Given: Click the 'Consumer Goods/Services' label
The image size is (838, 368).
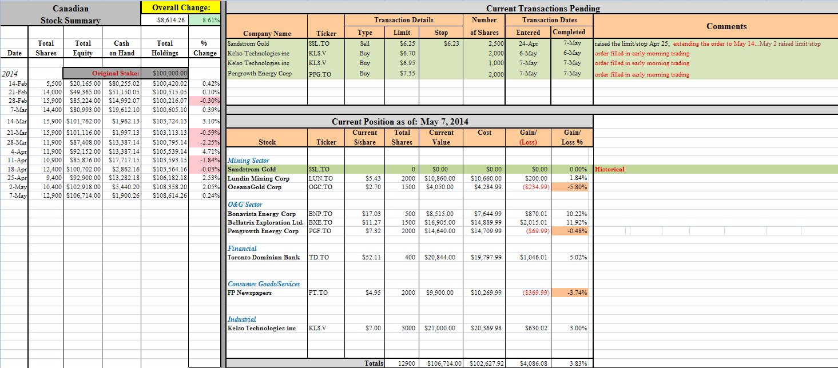Looking at the screenshot, I should [264, 284].
